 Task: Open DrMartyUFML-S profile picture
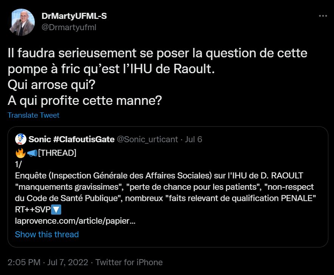coord(21,22)
